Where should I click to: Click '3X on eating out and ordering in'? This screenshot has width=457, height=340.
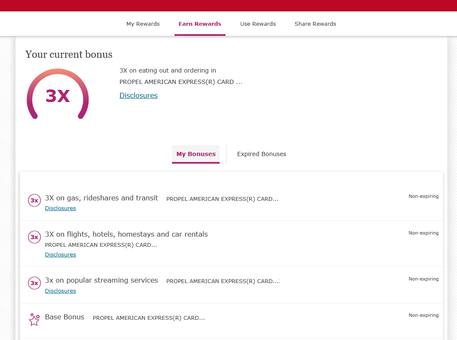[x=168, y=70]
